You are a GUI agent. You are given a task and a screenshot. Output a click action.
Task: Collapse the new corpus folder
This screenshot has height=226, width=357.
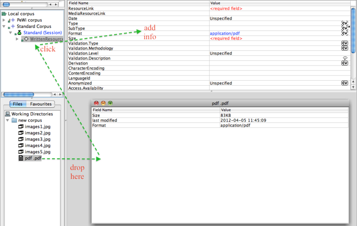point(8,120)
